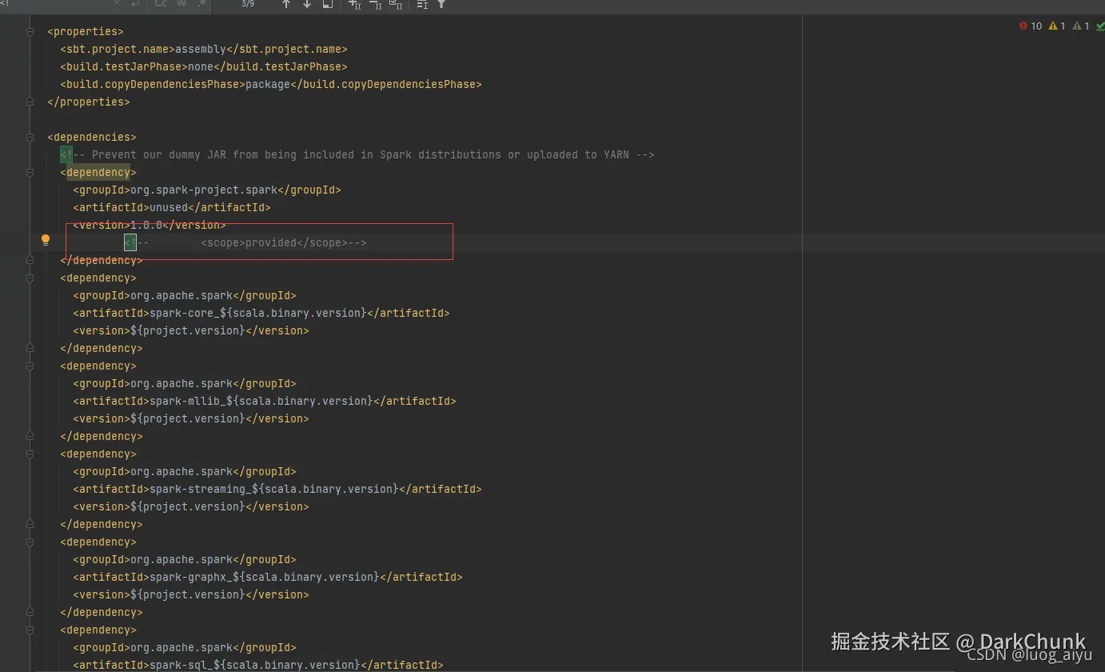
Task: Click groupId line above spark-core artifactId
Action: pos(185,295)
